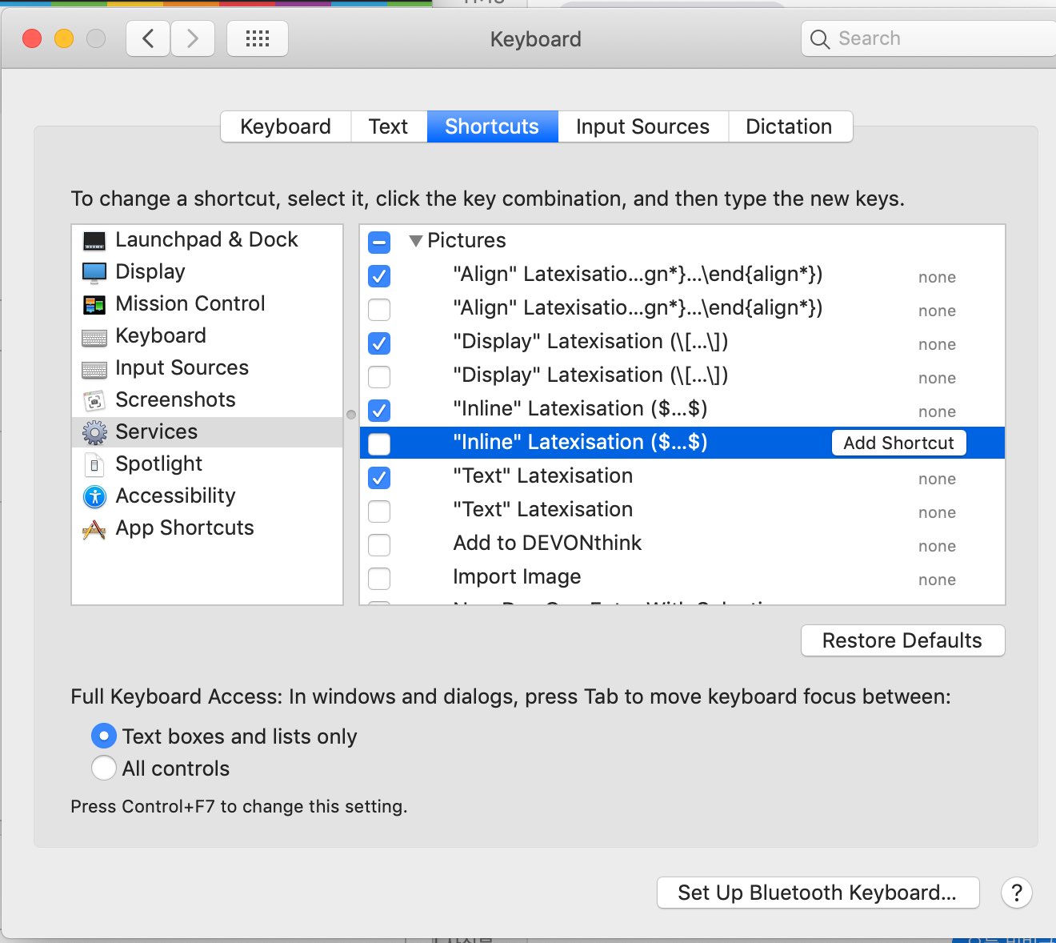The width and height of the screenshot is (1056, 943).
Task: Open Mission Control shortcut settings
Action: tap(190, 303)
